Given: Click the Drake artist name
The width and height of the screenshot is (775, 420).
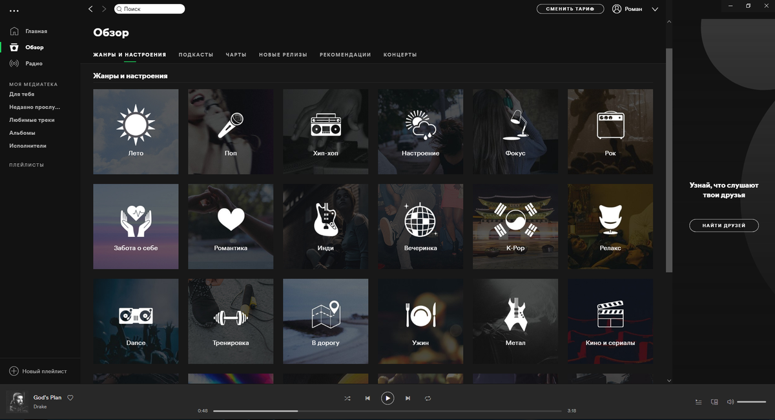Looking at the screenshot, I should coord(40,406).
